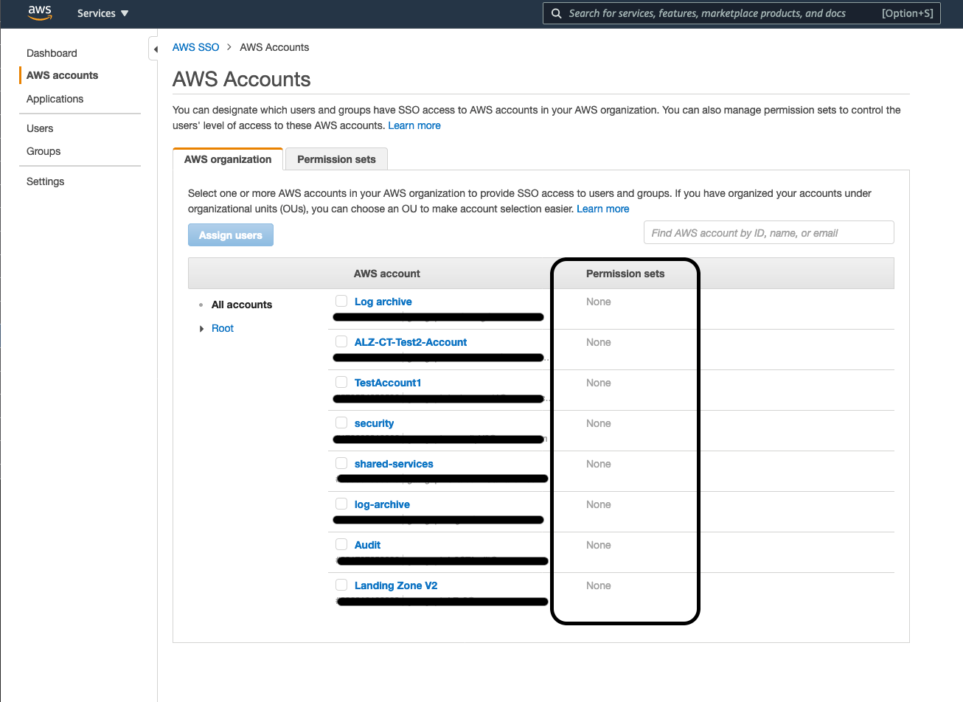Select the Root organizational unit link

click(223, 328)
